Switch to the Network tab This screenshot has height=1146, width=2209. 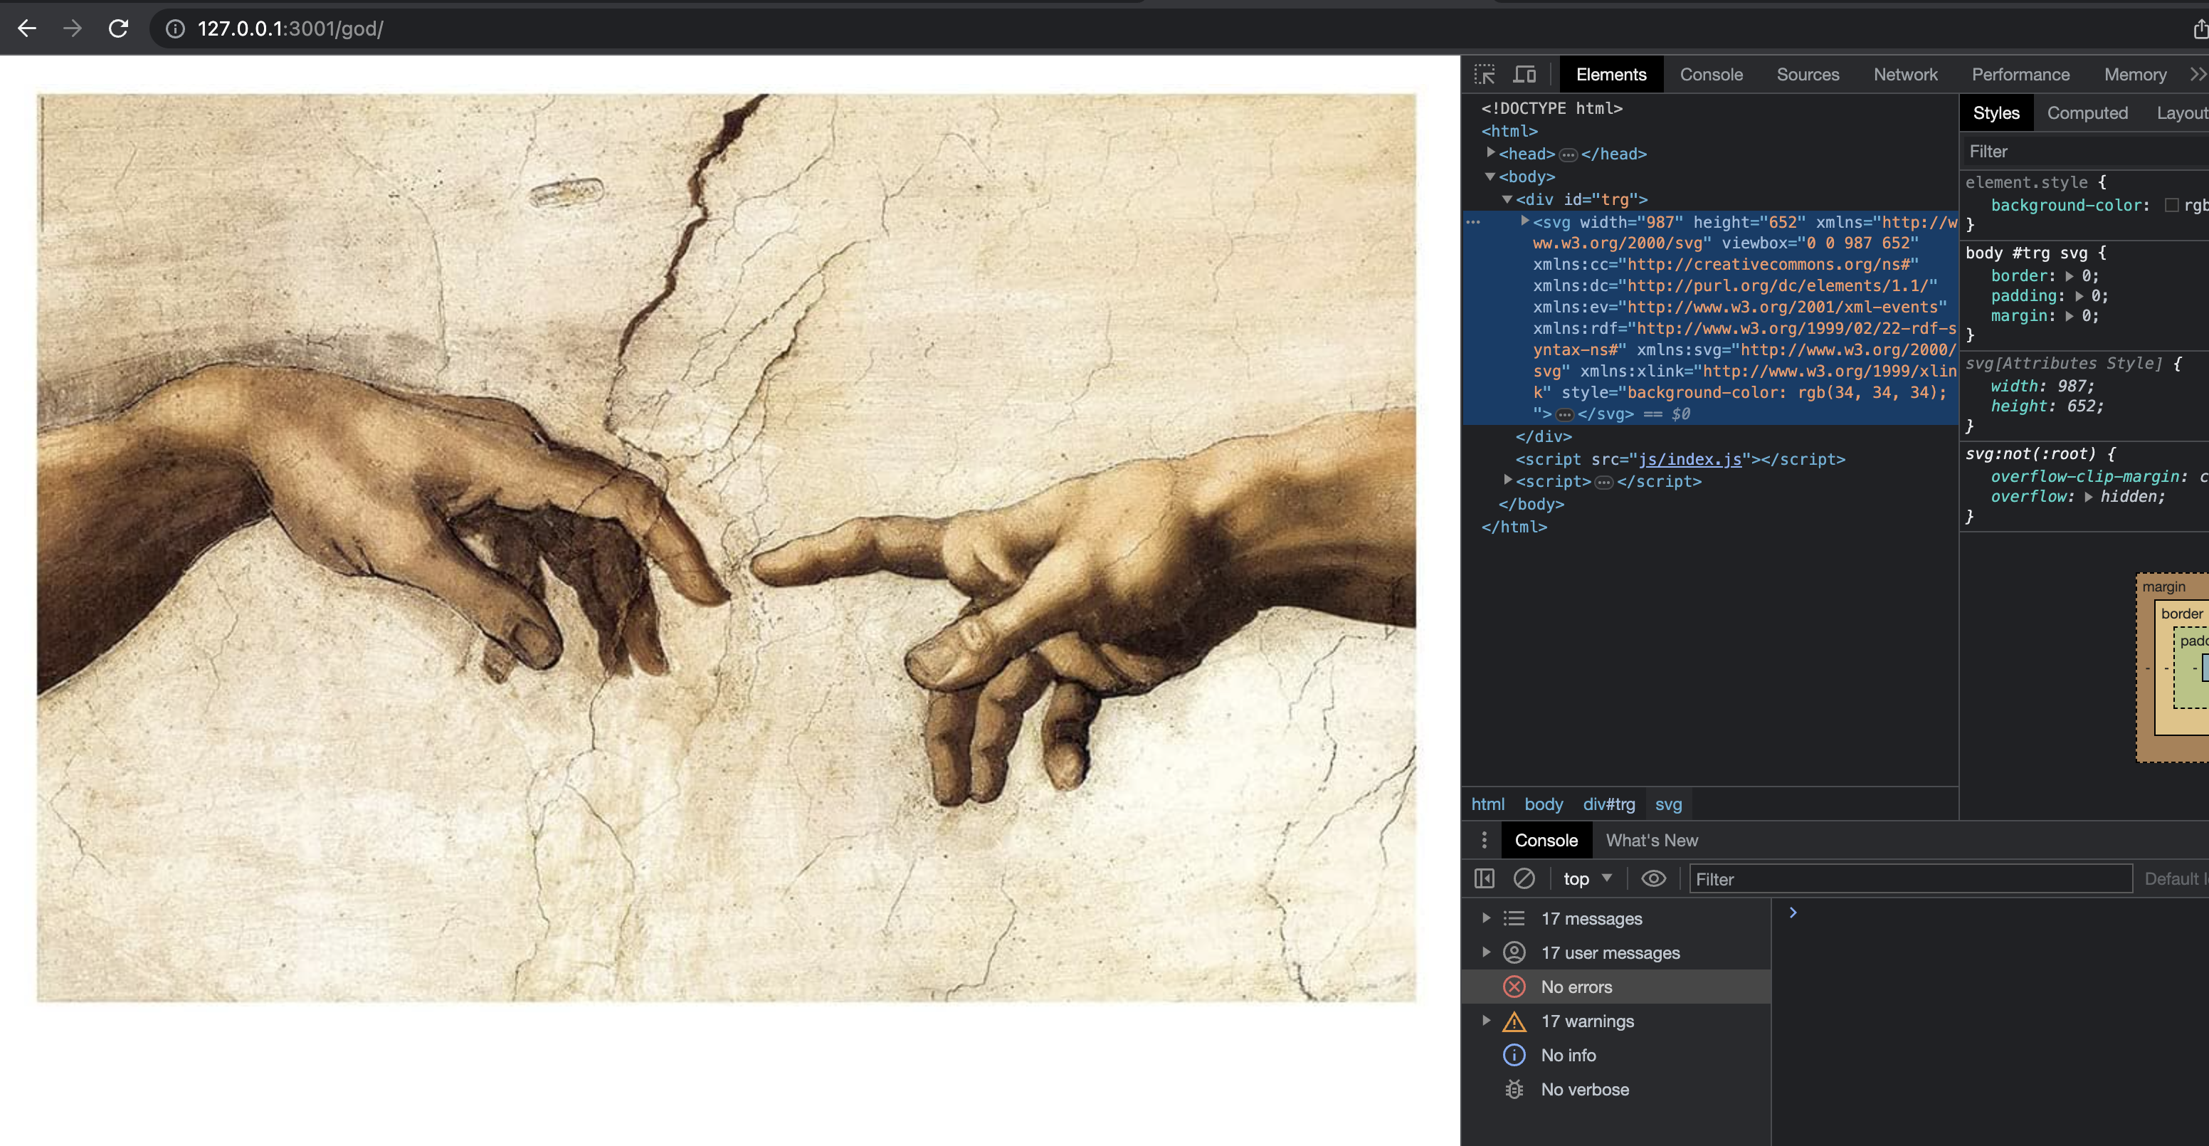[x=1904, y=75]
